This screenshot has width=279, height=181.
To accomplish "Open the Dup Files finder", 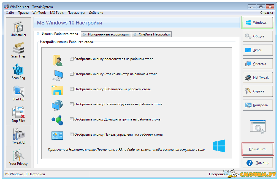I will 18,114.
